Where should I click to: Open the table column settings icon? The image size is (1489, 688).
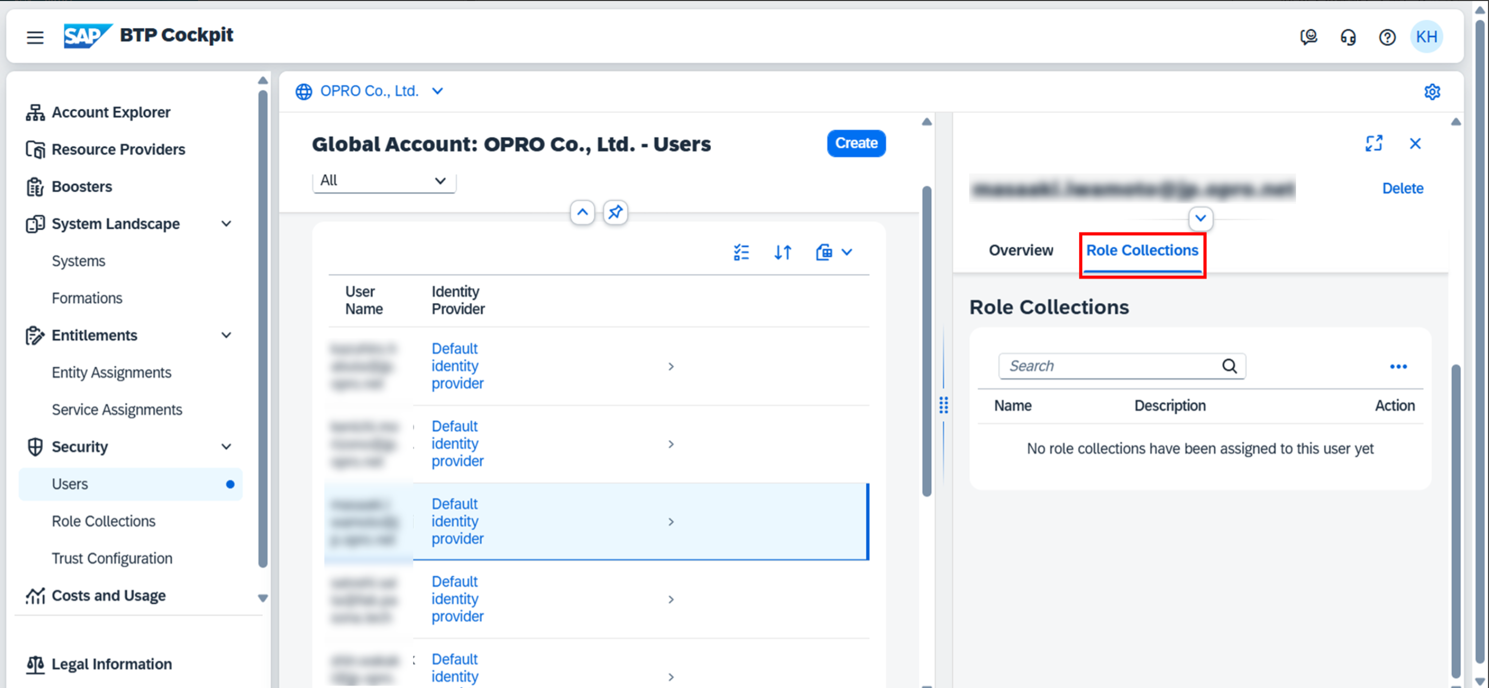741,252
